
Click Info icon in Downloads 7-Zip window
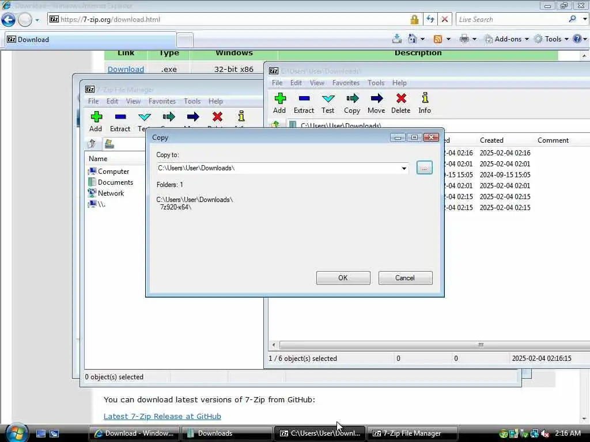425,98
